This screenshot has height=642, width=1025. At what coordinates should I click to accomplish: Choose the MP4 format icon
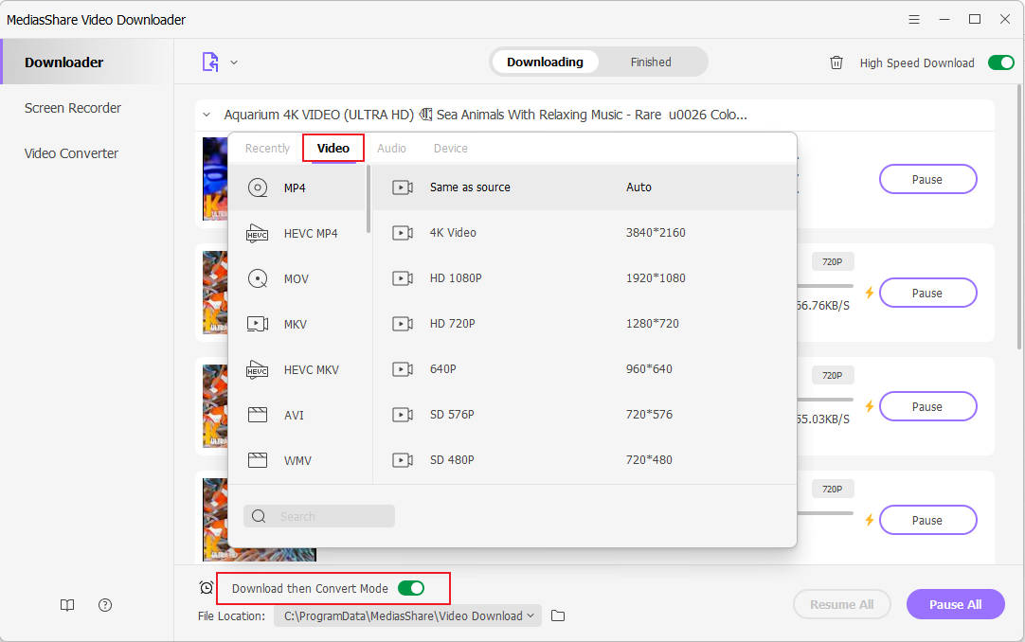pyautogui.click(x=258, y=187)
